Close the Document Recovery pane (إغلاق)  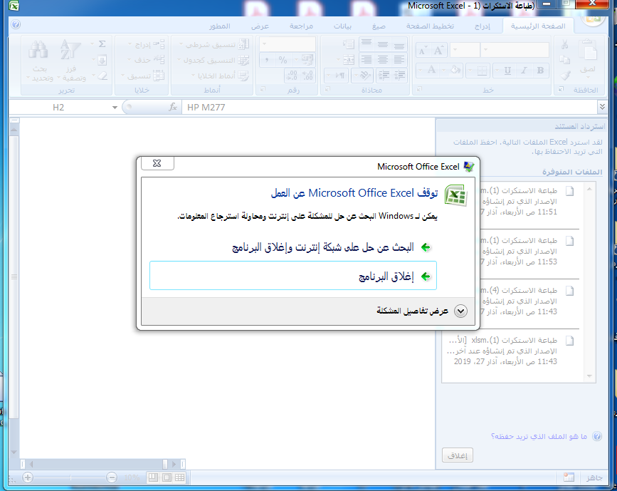458,455
